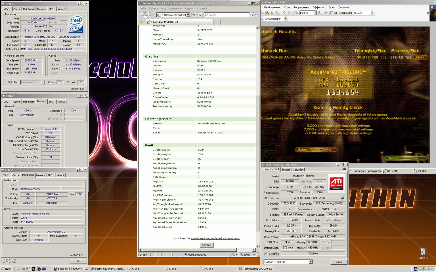The height and width of the screenshot is (272, 436).
Task: Click the Zoom in magnifier in Paint.NET
Action: (x=319, y=13)
